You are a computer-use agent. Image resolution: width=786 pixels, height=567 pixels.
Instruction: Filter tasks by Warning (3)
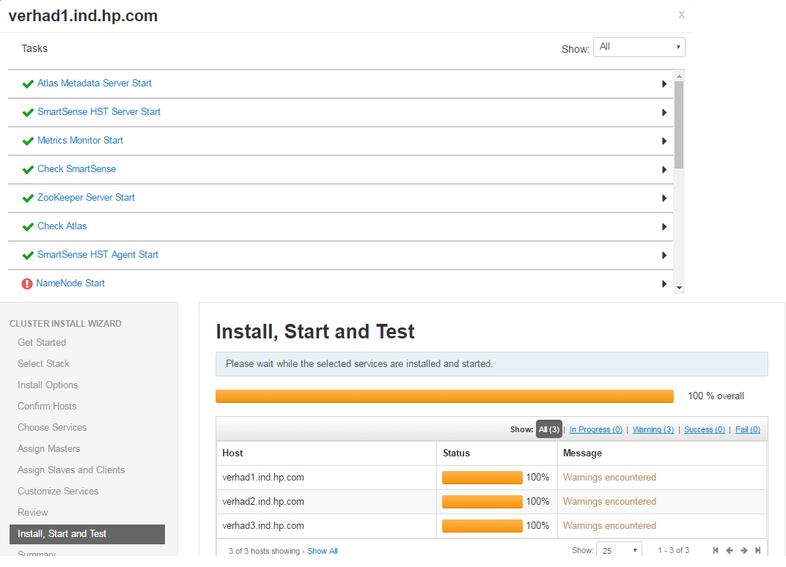coord(653,429)
